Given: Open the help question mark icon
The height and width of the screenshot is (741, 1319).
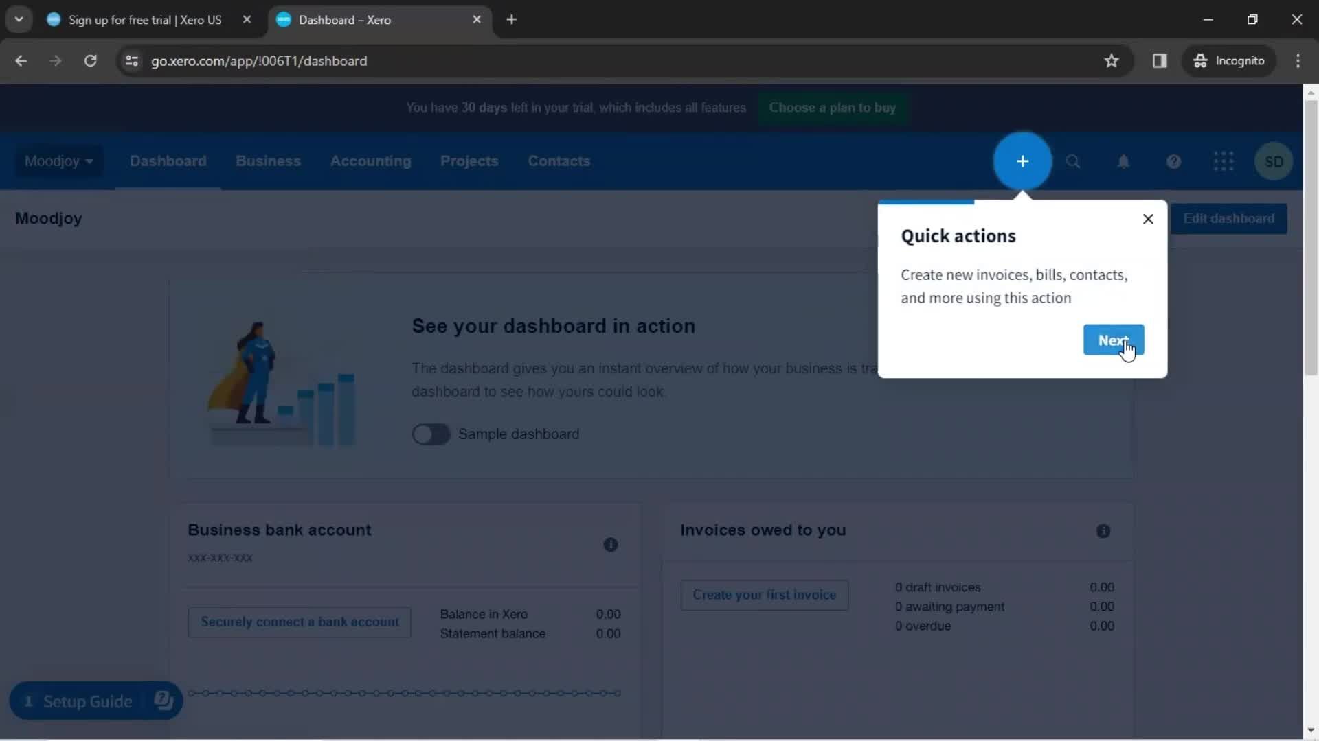Looking at the screenshot, I should [1173, 162].
